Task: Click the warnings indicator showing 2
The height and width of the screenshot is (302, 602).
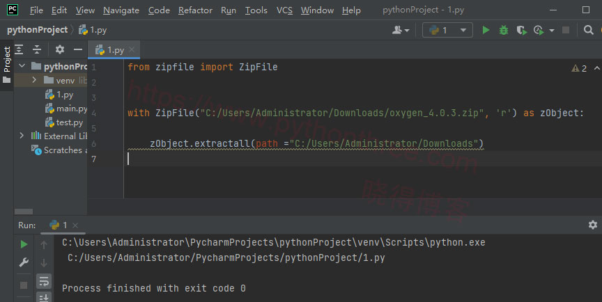Action: [x=579, y=68]
